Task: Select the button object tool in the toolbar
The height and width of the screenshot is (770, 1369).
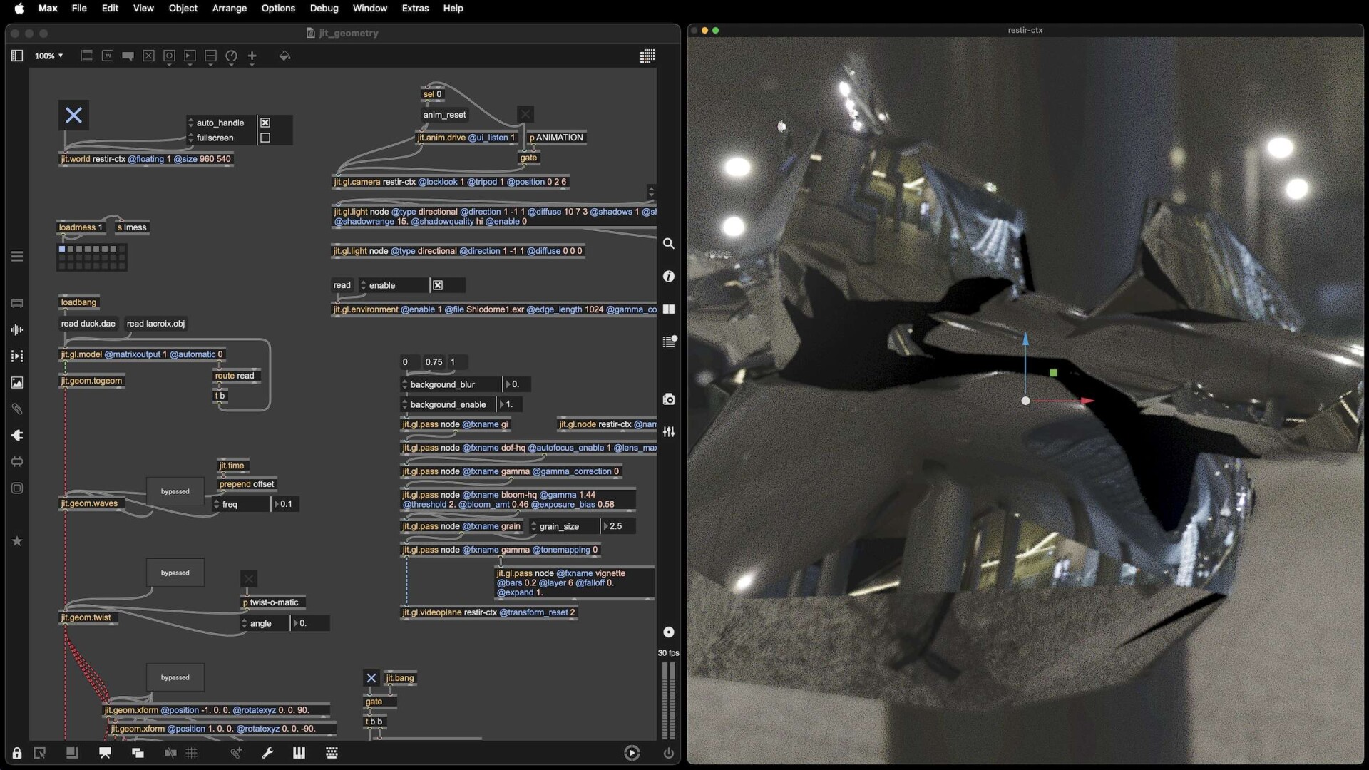Action: [x=169, y=56]
